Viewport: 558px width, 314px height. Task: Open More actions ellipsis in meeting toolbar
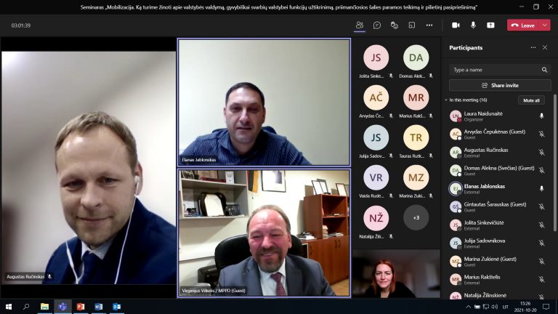429,25
